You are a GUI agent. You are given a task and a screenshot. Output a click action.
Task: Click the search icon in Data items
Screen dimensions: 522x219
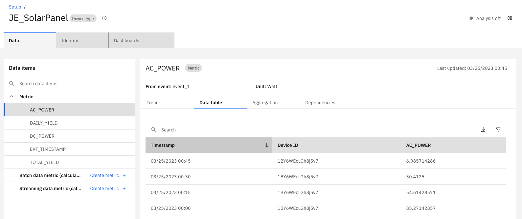(11, 84)
